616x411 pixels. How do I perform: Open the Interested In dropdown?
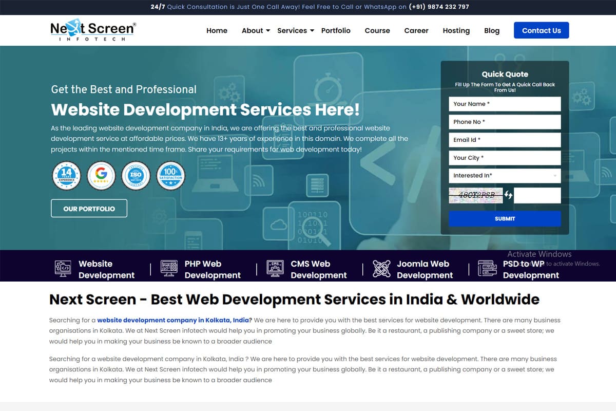click(x=505, y=176)
